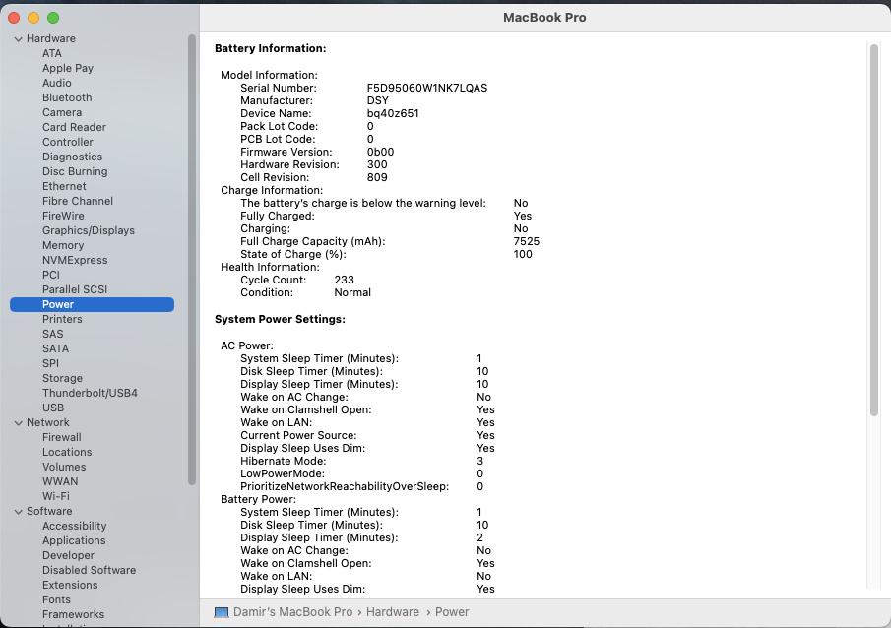Click the Hardware breadcrumb in path bar

tap(393, 612)
